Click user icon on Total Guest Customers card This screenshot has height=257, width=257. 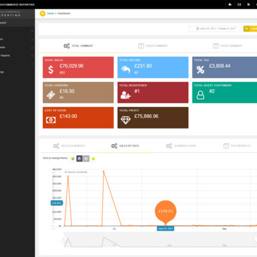click(x=200, y=95)
